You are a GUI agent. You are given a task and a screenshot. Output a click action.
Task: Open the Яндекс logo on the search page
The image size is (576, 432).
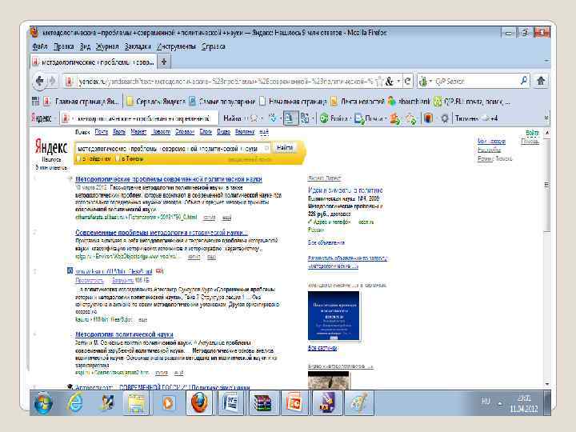[51, 148]
